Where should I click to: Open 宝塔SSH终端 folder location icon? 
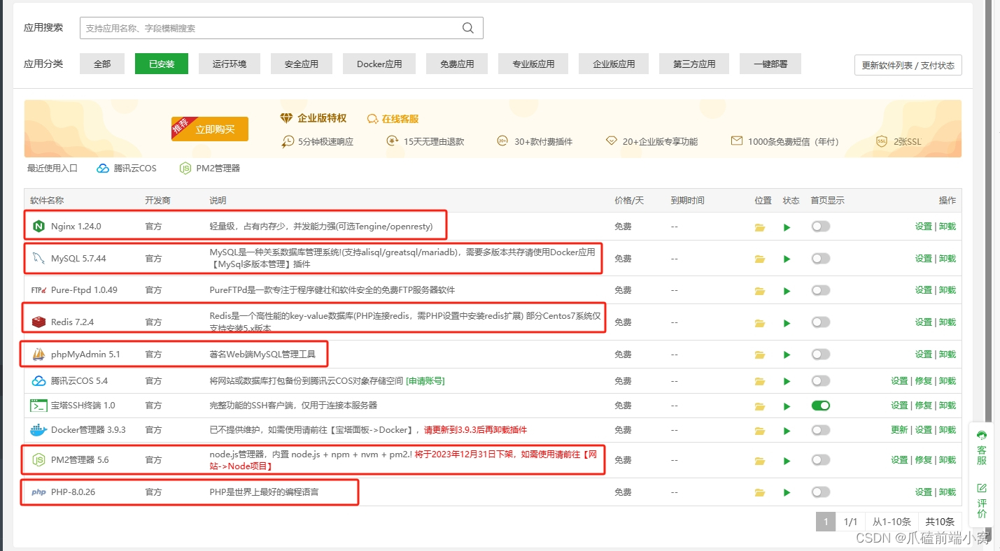point(760,406)
